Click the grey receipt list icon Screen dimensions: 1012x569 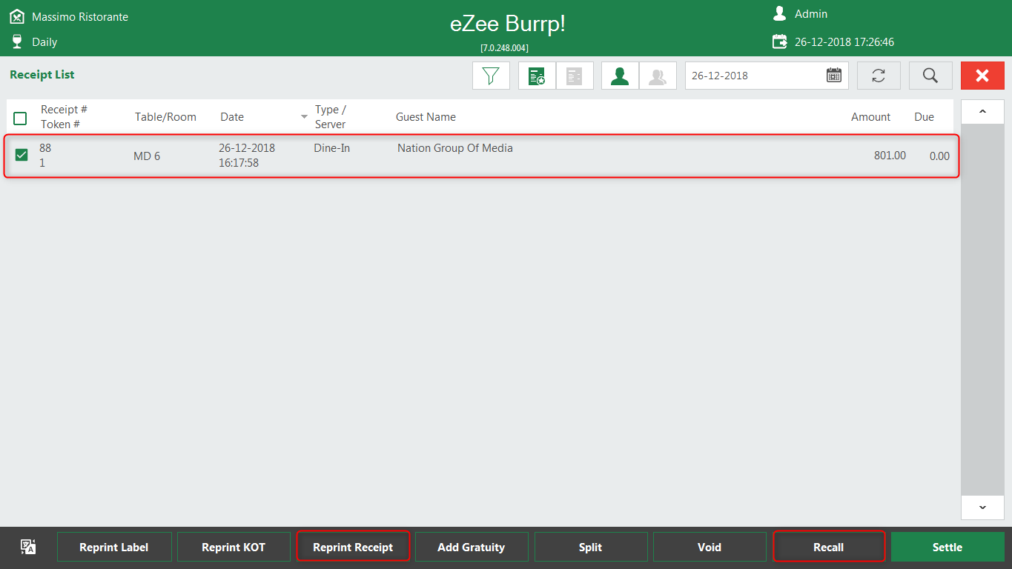pyautogui.click(x=575, y=76)
